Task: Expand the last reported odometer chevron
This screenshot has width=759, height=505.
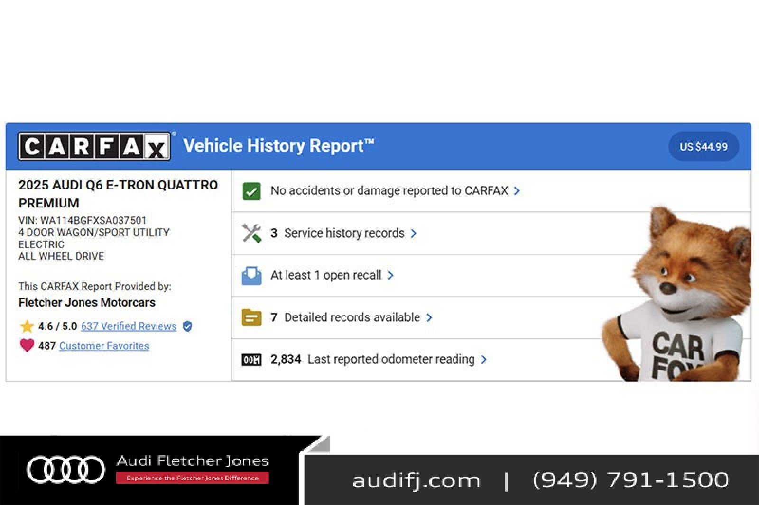Action: 483,360
